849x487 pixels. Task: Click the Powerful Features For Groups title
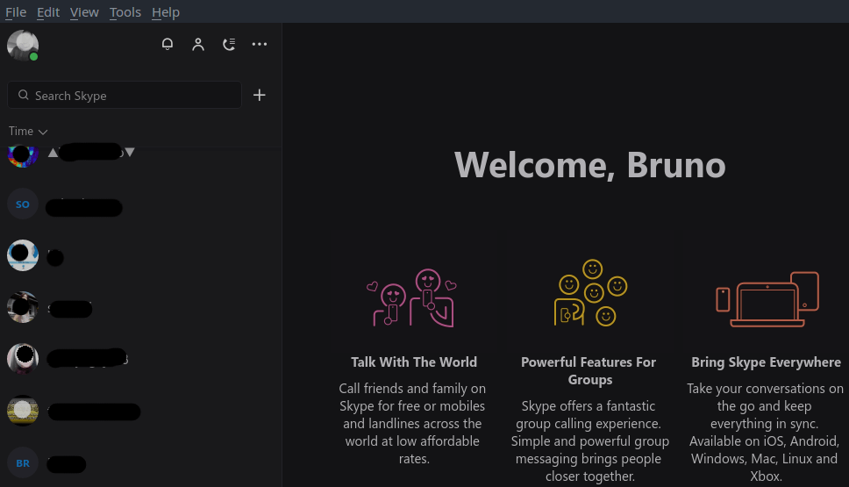pyautogui.click(x=589, y=370)
